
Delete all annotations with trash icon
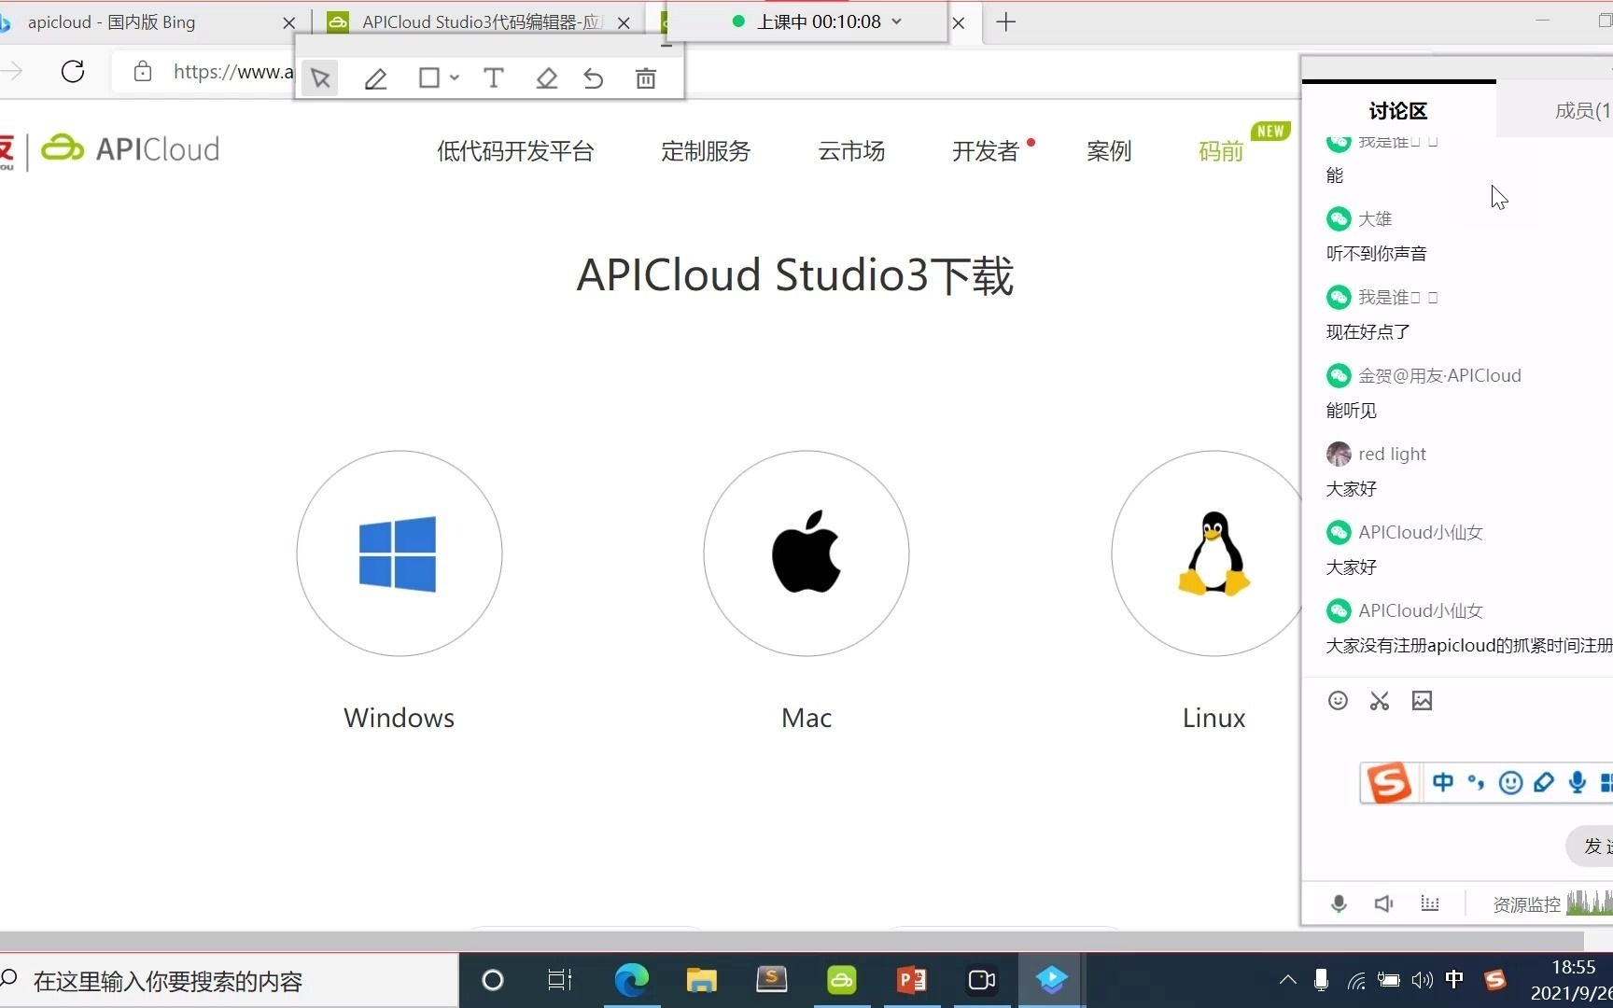pyautogui.click(x=646, y=78)
